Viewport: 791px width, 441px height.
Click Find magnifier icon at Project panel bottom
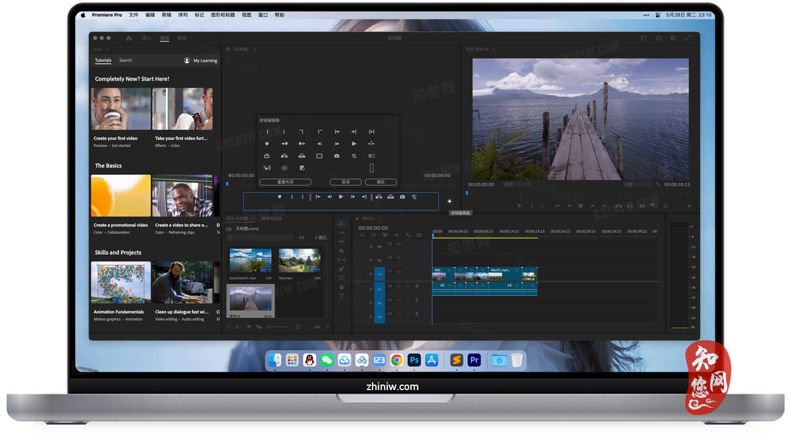tap(328, 327)
